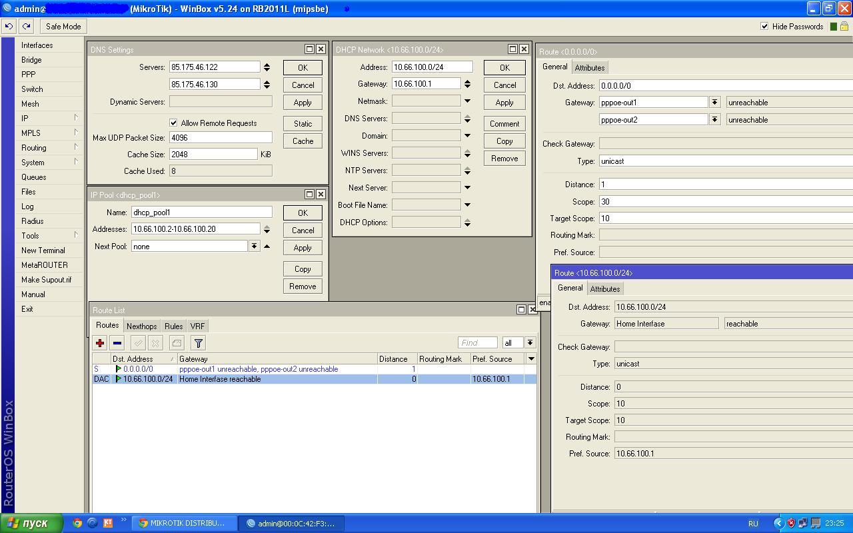853x533 pixels.
Task: Toggle Allow Remote Requests checkbox
Action: coord(173,123)
